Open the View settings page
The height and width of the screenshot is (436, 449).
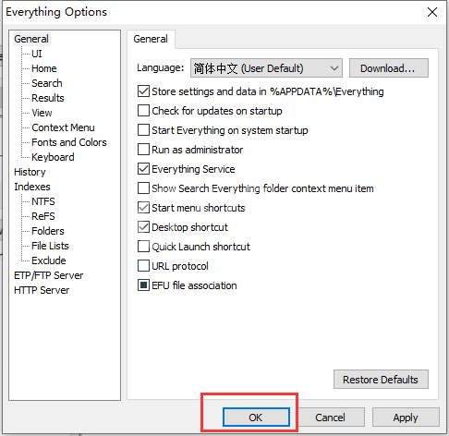42,113
